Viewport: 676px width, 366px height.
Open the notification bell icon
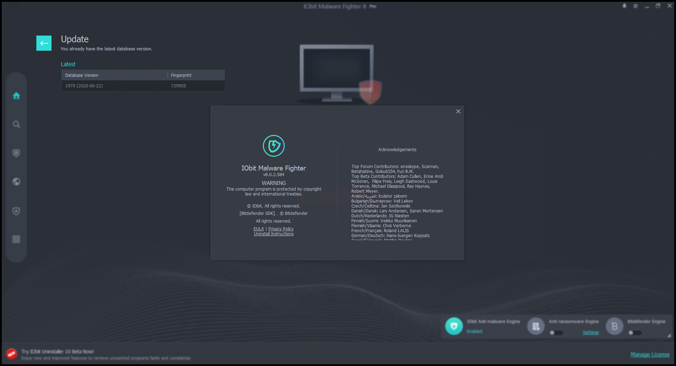(624, 6)
